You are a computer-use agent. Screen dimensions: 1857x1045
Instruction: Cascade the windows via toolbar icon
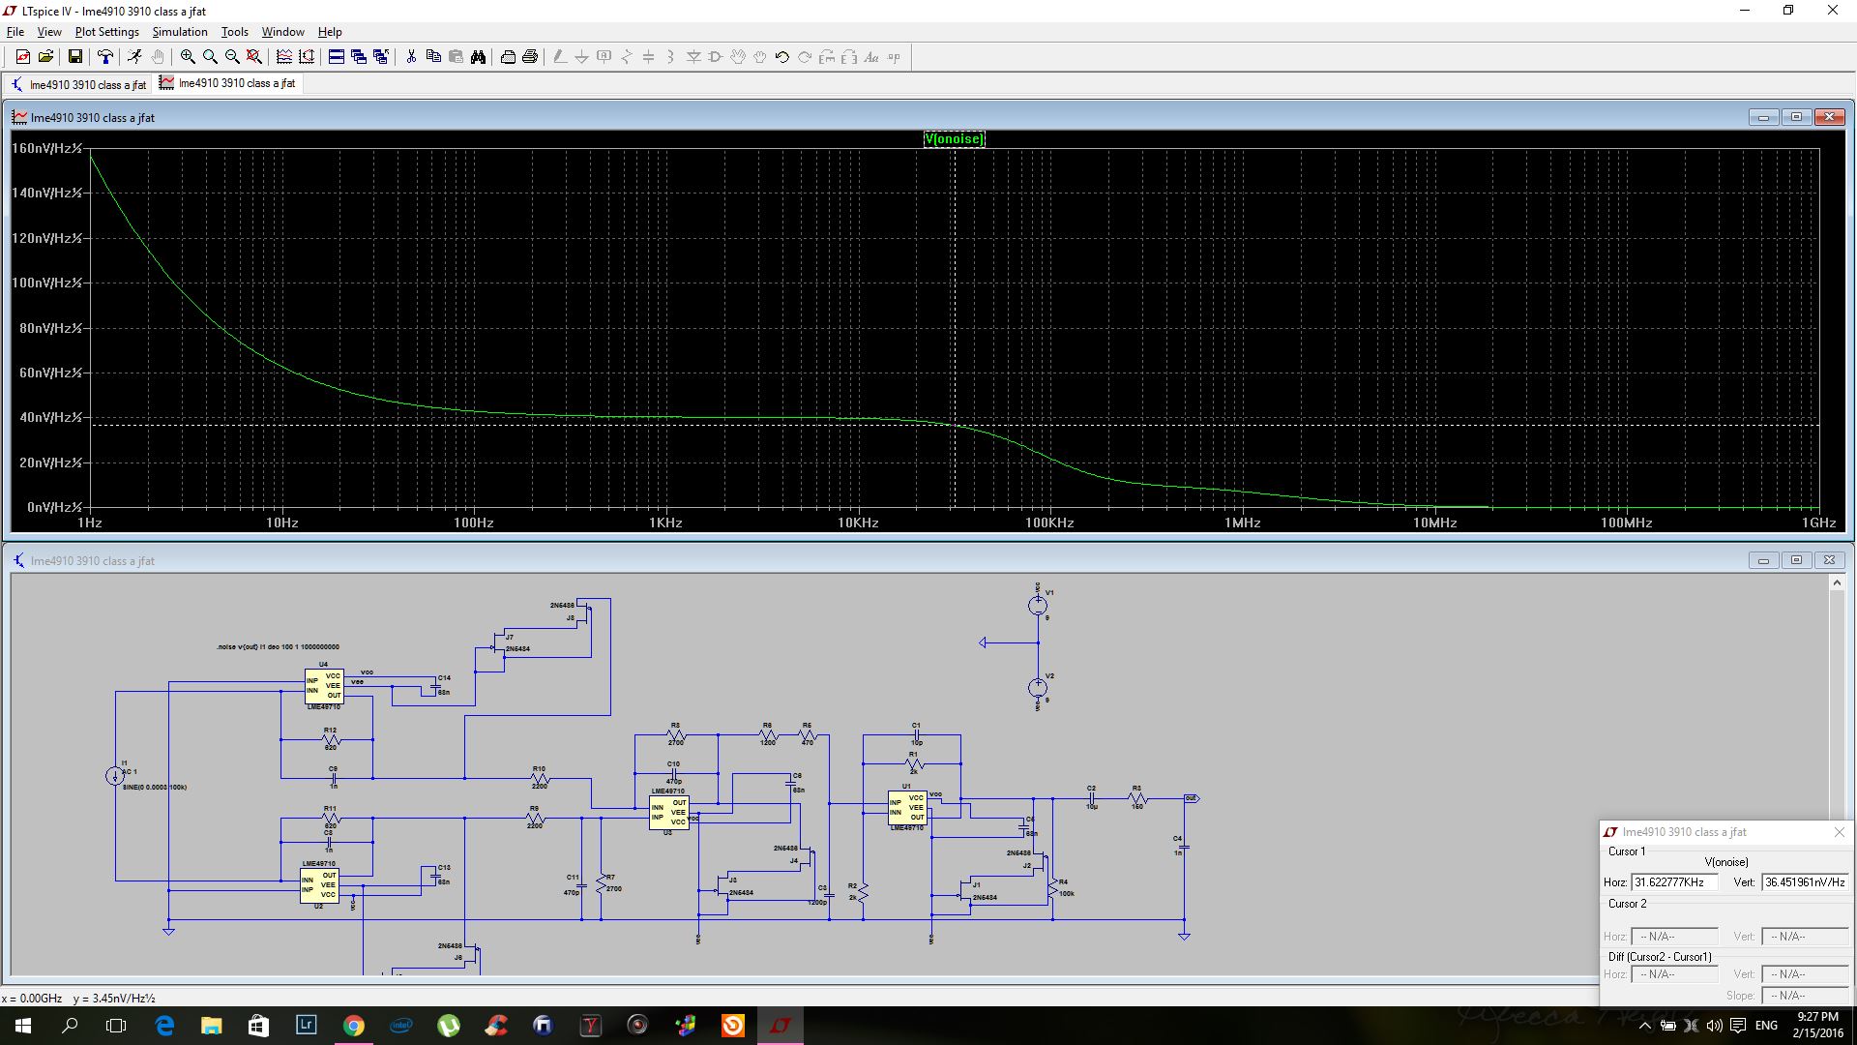click(x=359, y=57)
